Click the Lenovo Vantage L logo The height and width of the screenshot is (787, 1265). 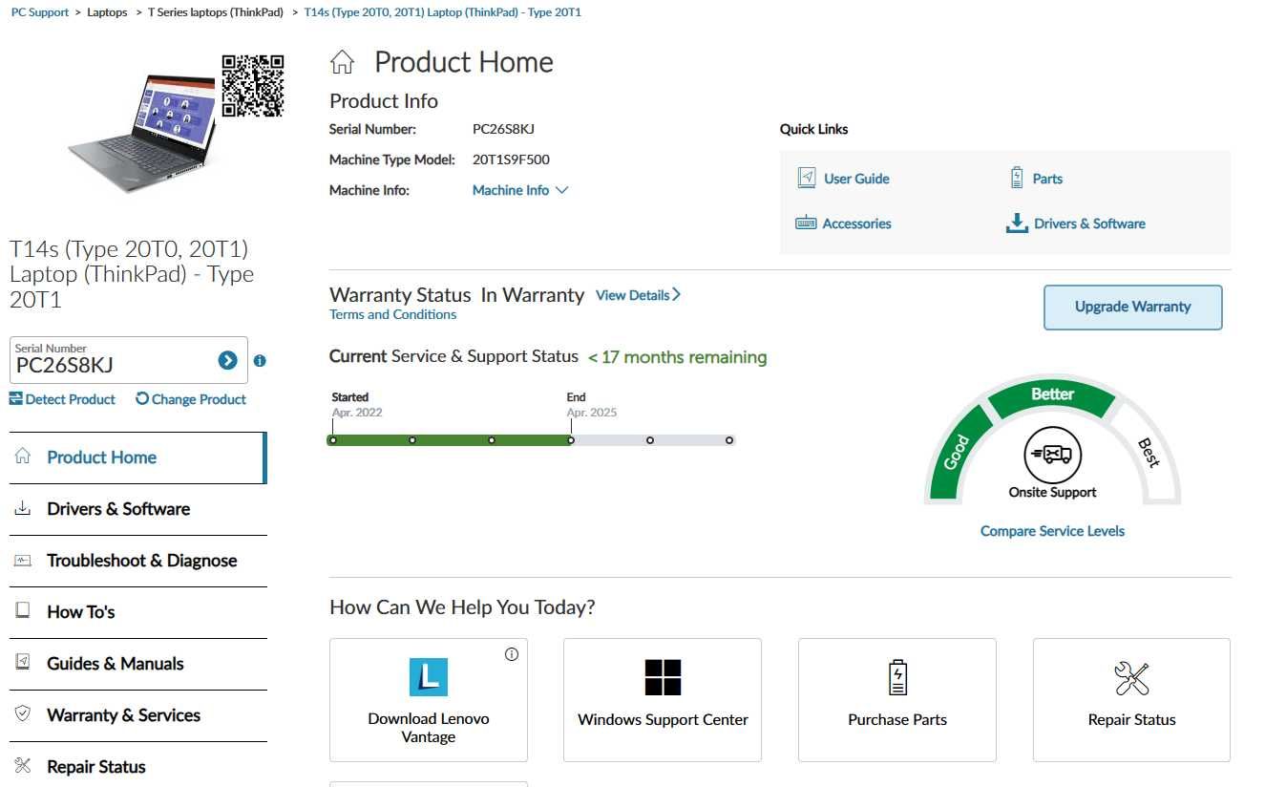(x=428, y=677)
